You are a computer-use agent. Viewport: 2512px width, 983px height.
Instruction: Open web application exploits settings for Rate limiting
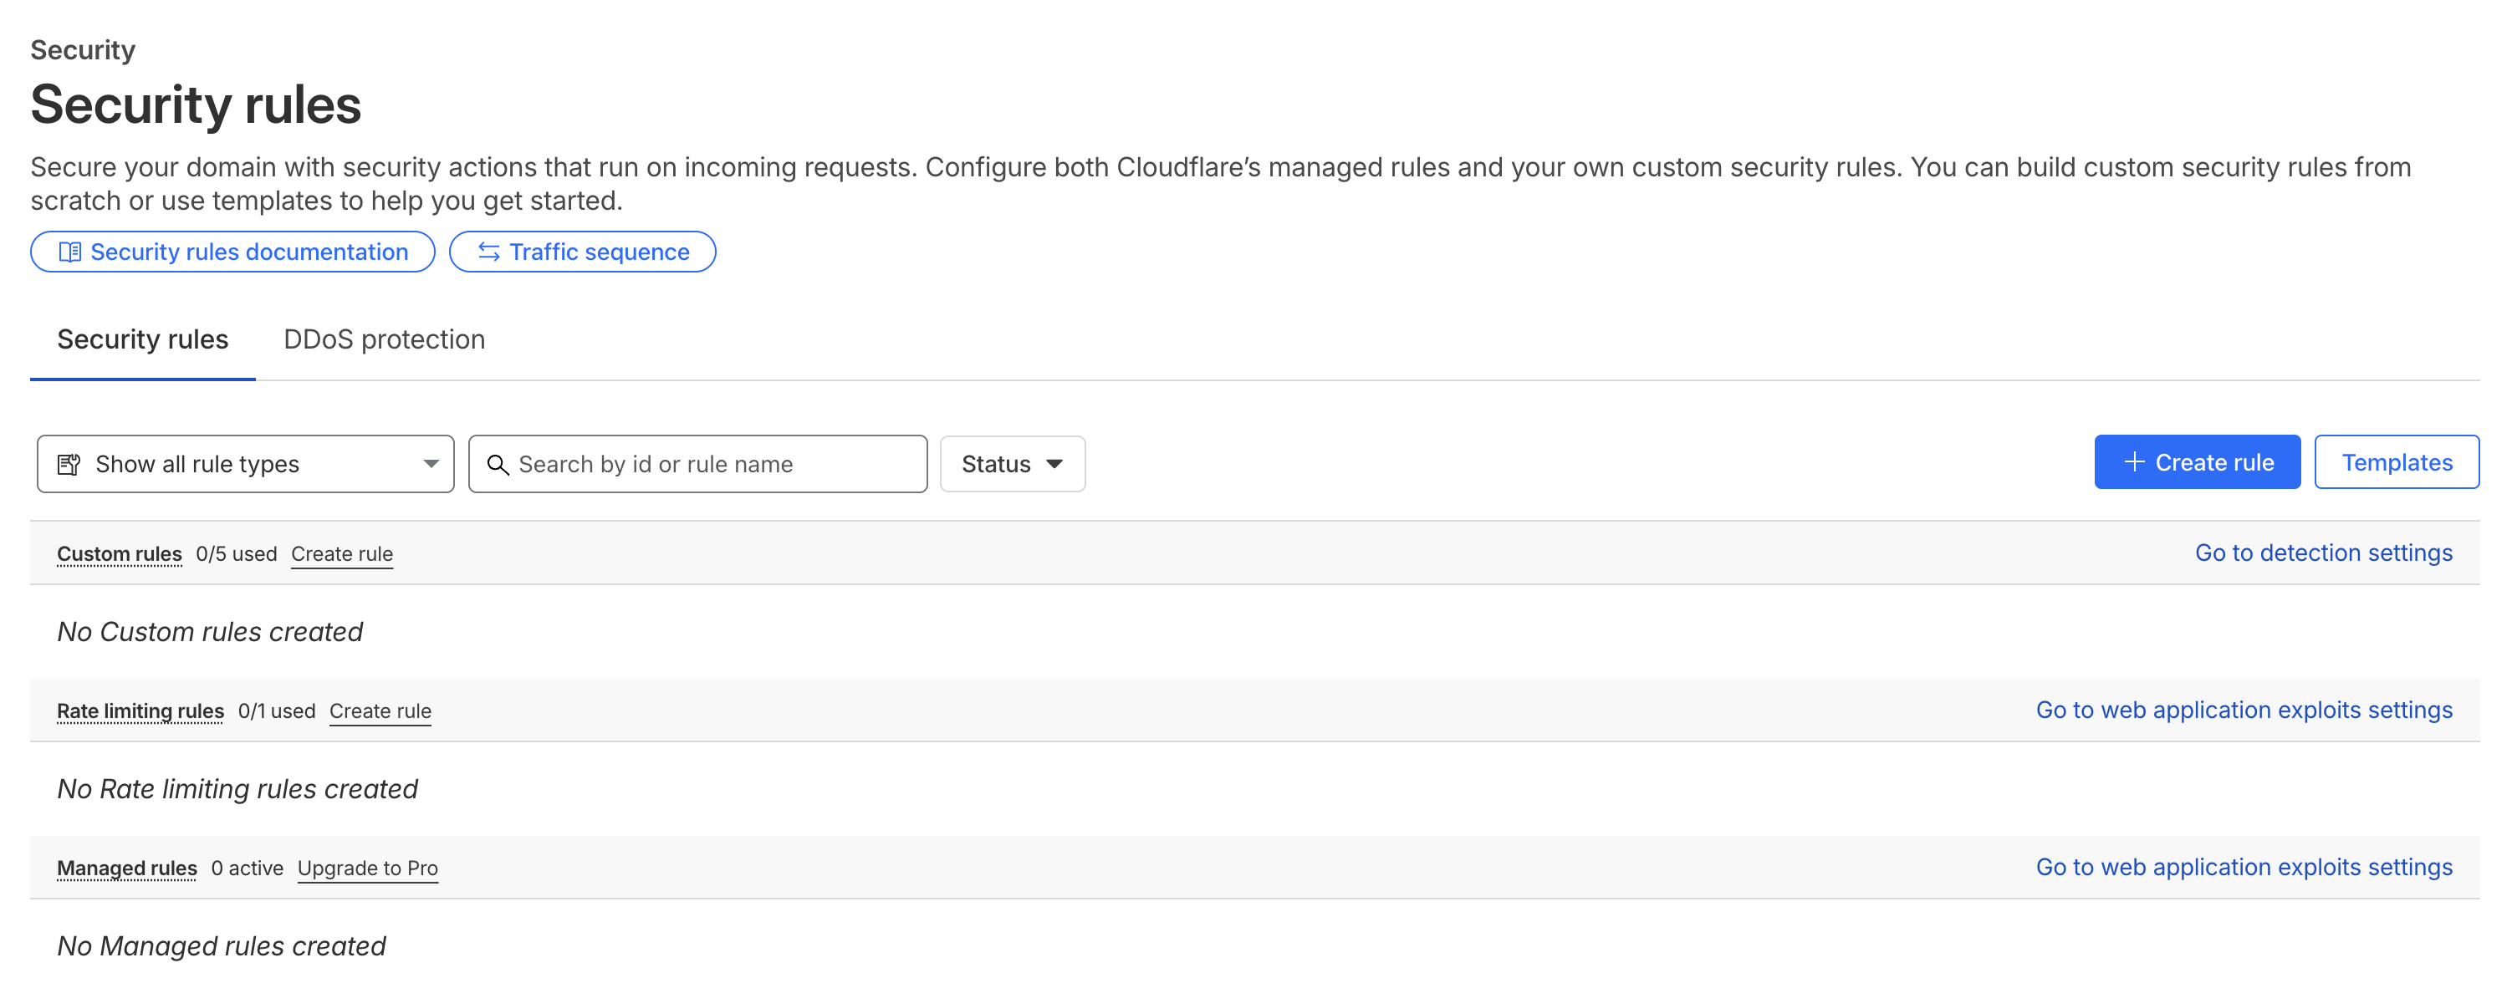[x=2243, y=710]
